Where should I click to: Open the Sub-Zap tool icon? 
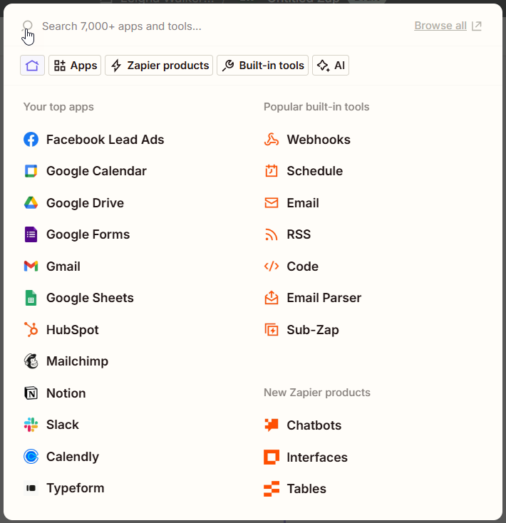pyautogui.click(x=272, y=329)
